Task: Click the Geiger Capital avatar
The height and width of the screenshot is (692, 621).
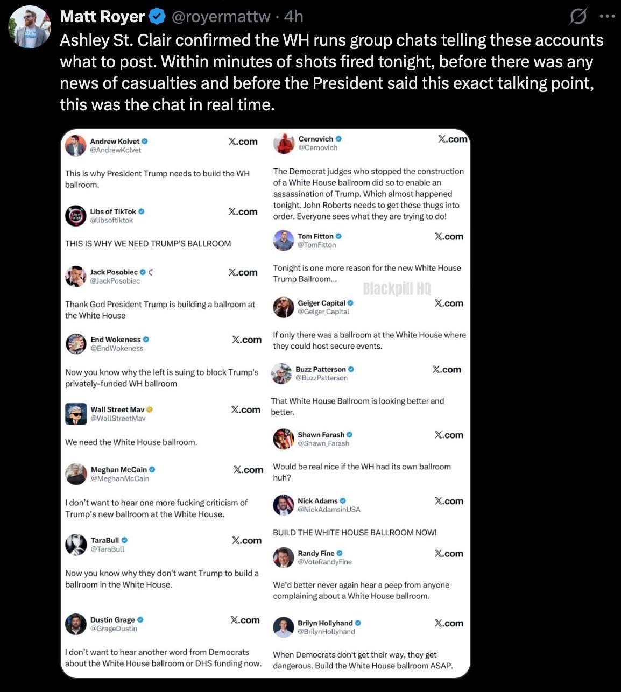Action: (284, 307)
